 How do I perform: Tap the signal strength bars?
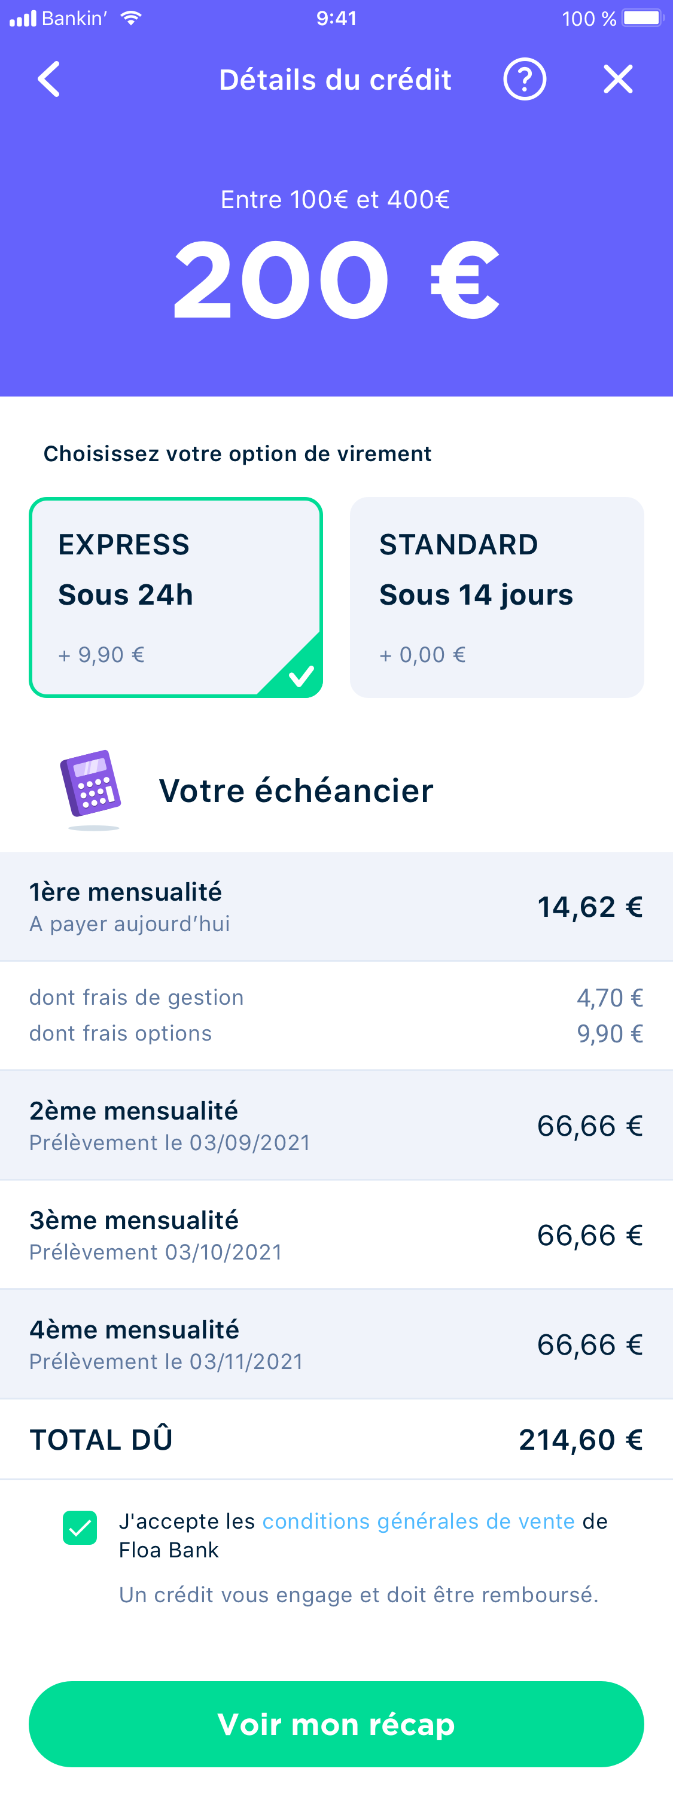(x=22, y=18)
